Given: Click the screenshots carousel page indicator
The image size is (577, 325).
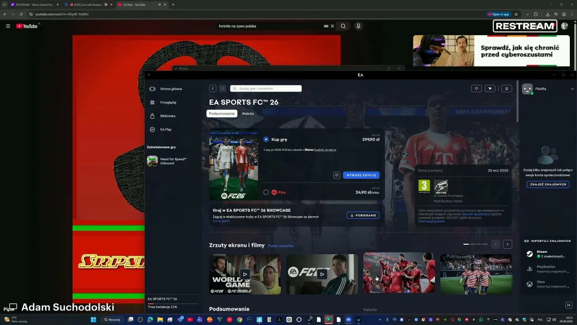Looking at the screenshot, I should point(476,244).
